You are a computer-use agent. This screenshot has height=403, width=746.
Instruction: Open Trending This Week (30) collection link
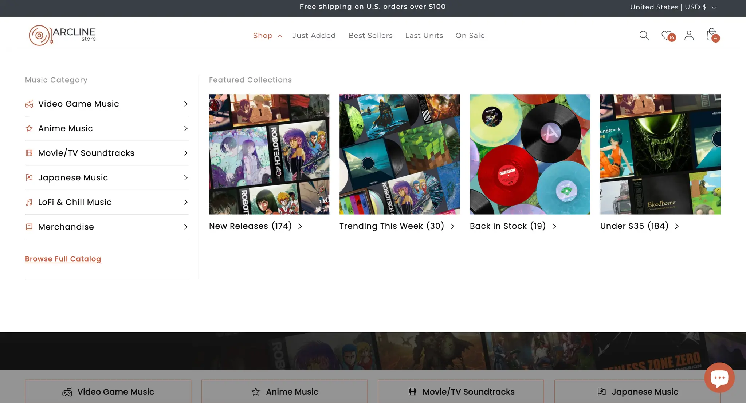tap(392, 226)
